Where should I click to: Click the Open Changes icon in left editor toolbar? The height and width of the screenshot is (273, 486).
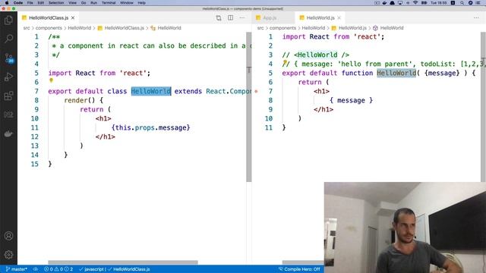point(219,18)
